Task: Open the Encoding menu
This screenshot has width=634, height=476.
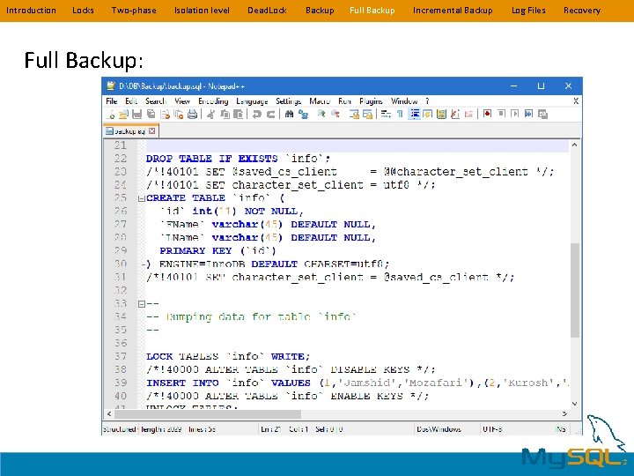Action: pyautogui.click(x=213, y=100)
